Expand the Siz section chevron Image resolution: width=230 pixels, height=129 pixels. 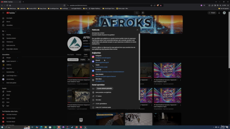(x=6, y=31)
